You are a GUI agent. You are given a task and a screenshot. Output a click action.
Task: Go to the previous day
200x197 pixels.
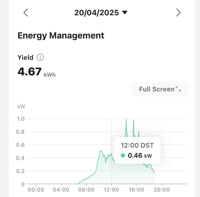tap(26, 13)
